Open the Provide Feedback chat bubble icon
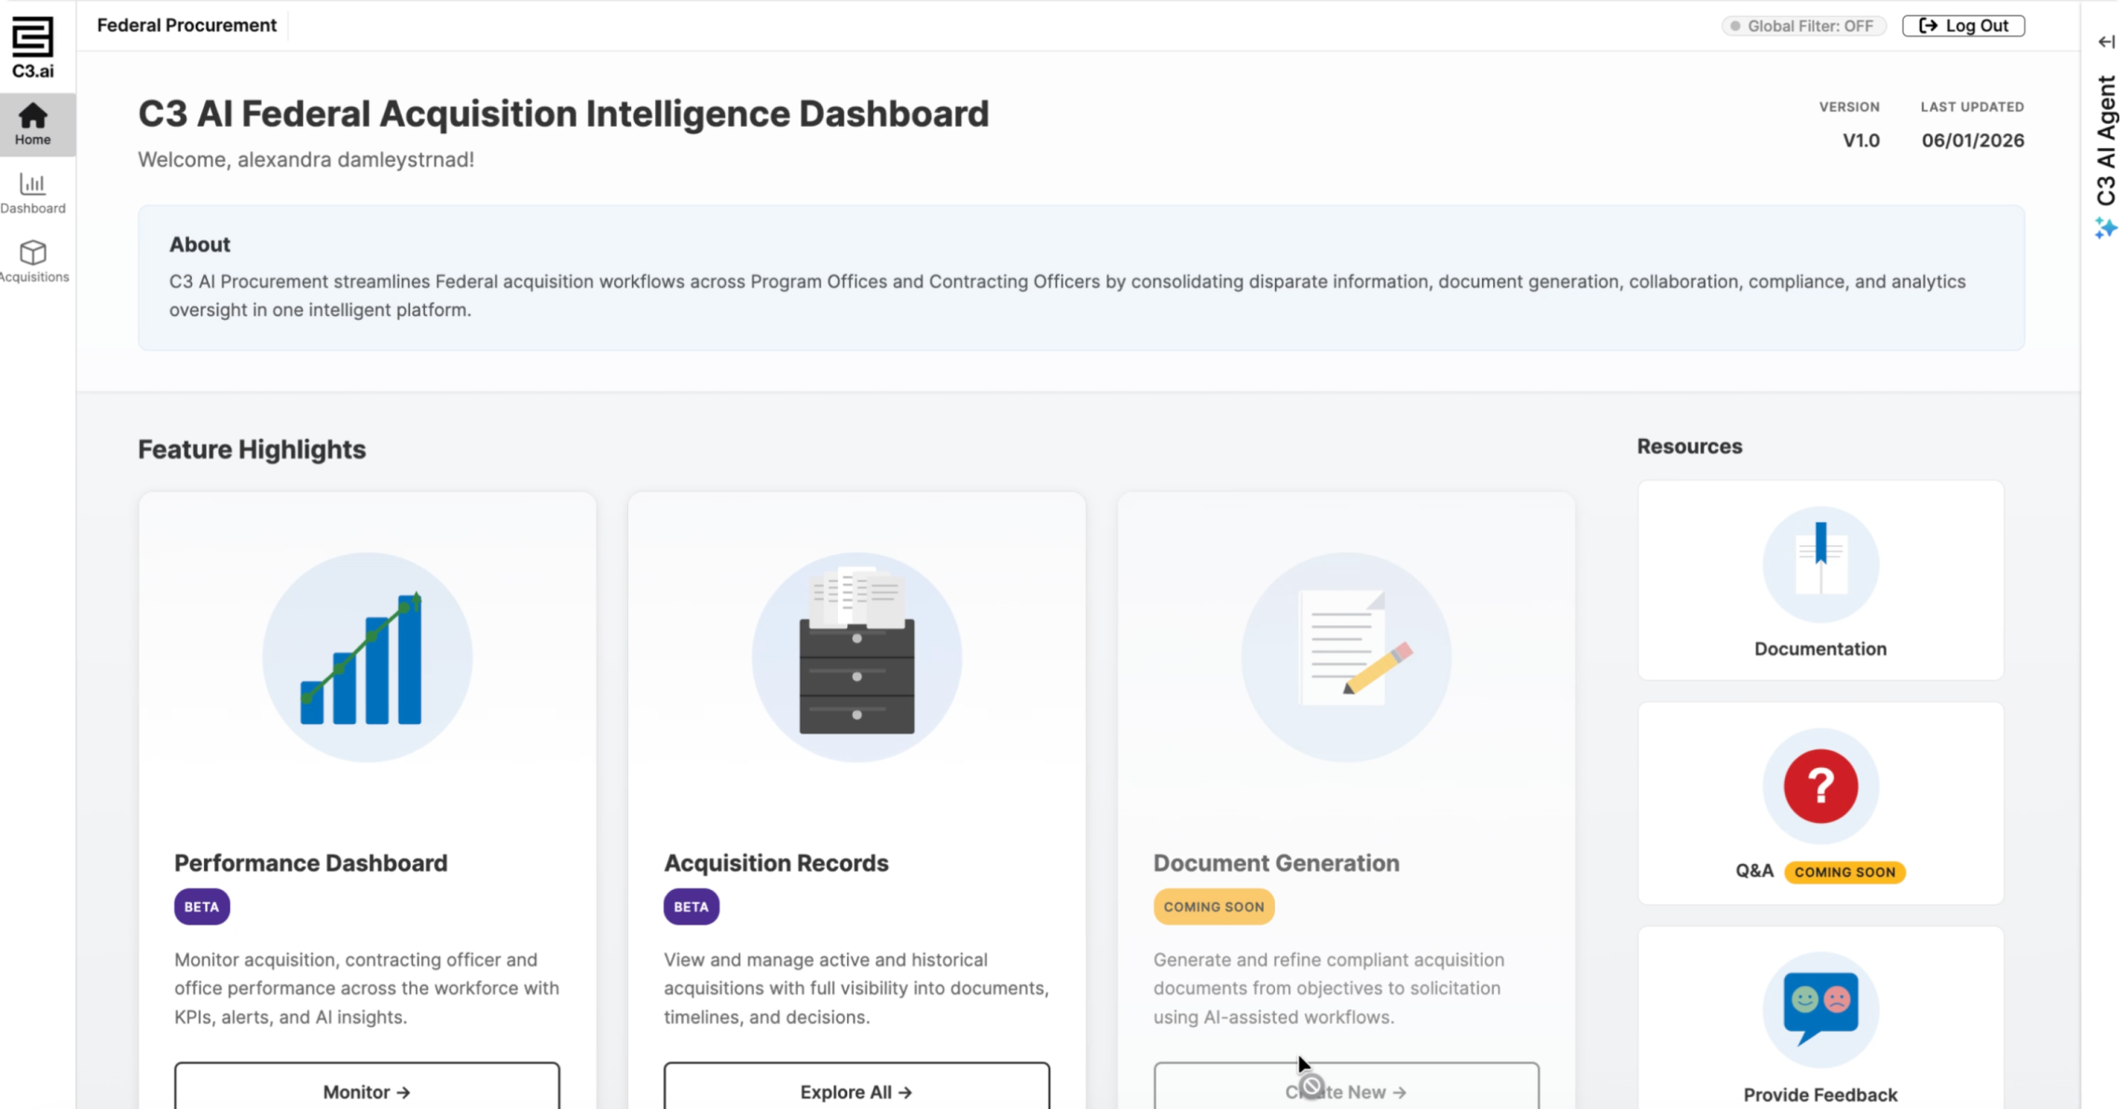 pyautogui.click(x=1820, y=1010)
